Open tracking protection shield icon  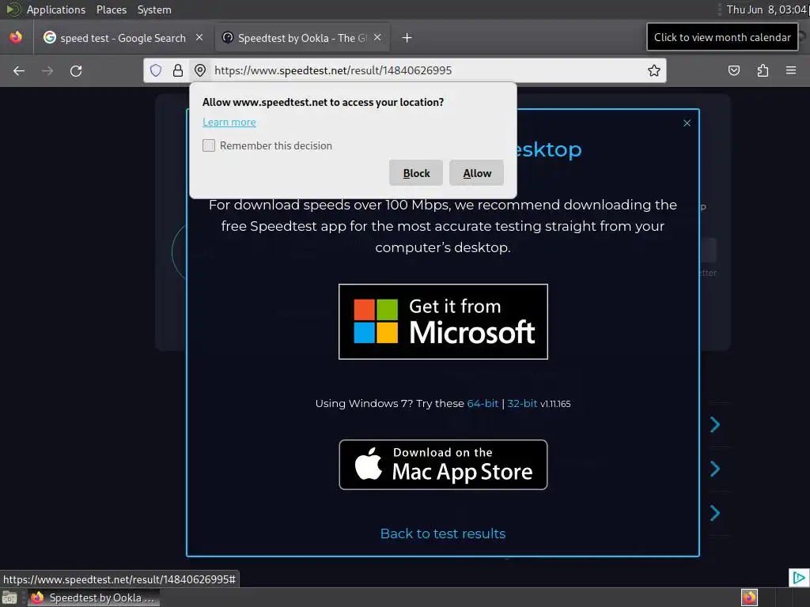(156, 70)
